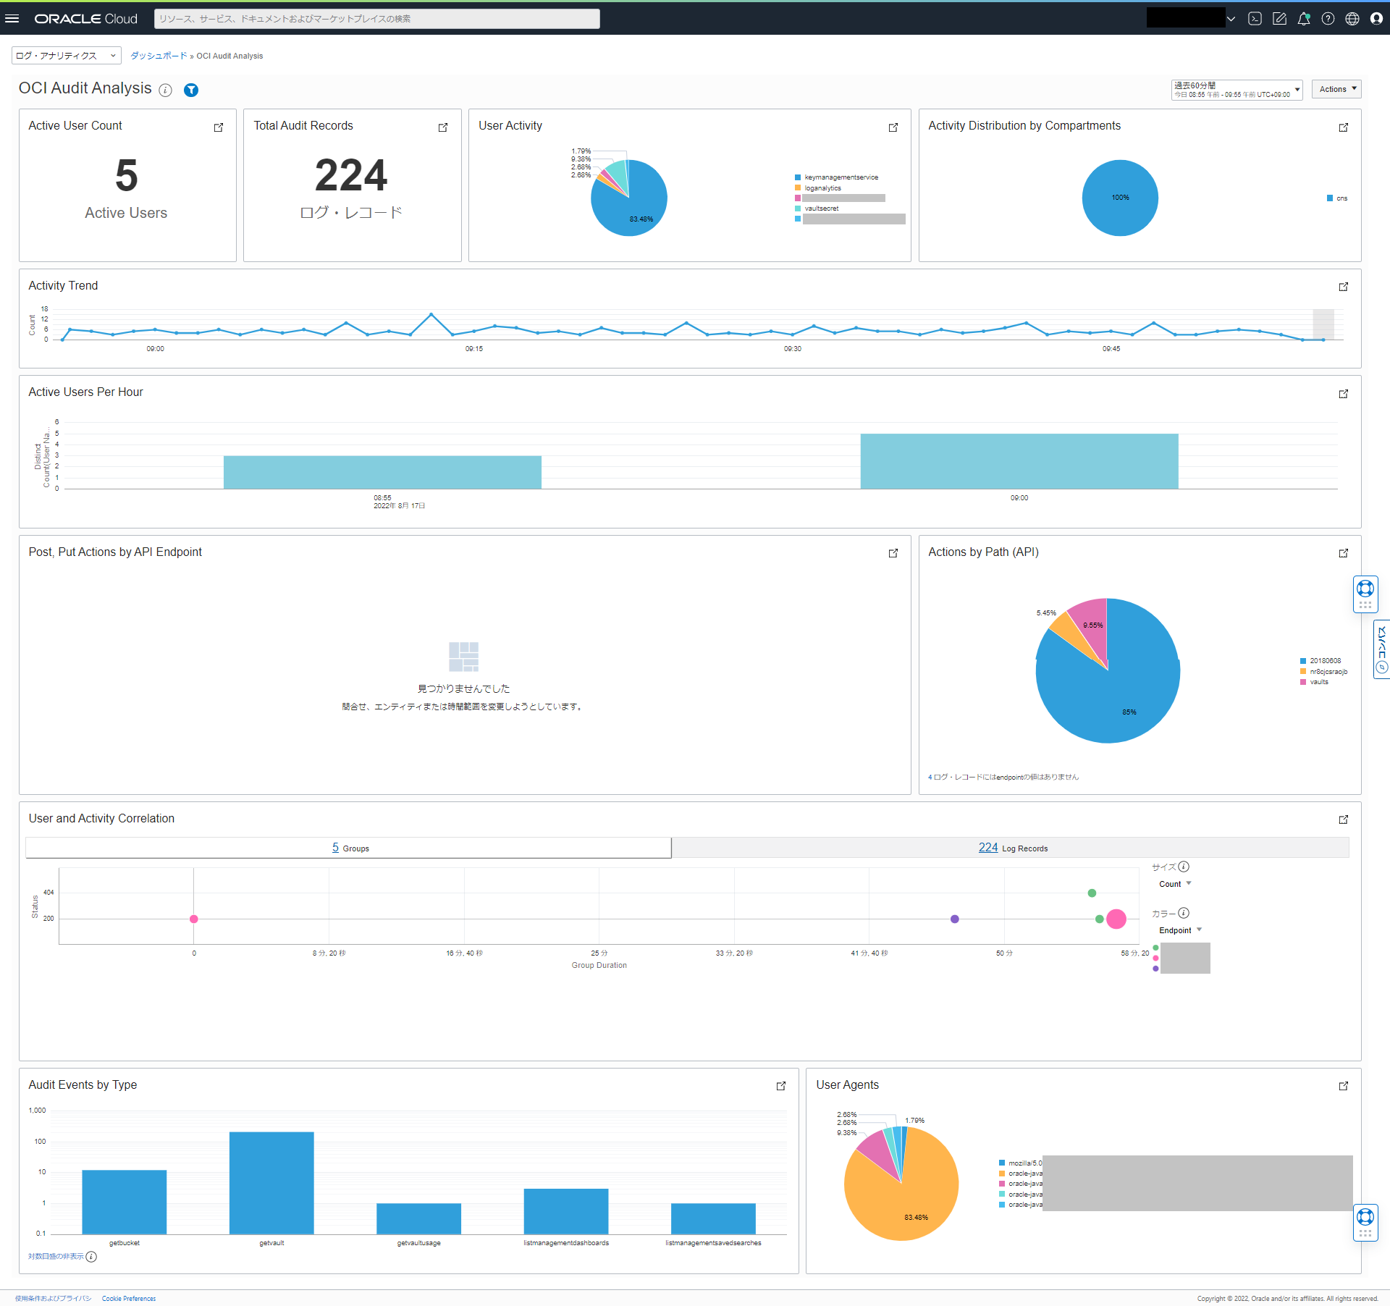1390x1306 pixels.
Task: Open the user profile avatar
Action: [x=1376, y=19]
